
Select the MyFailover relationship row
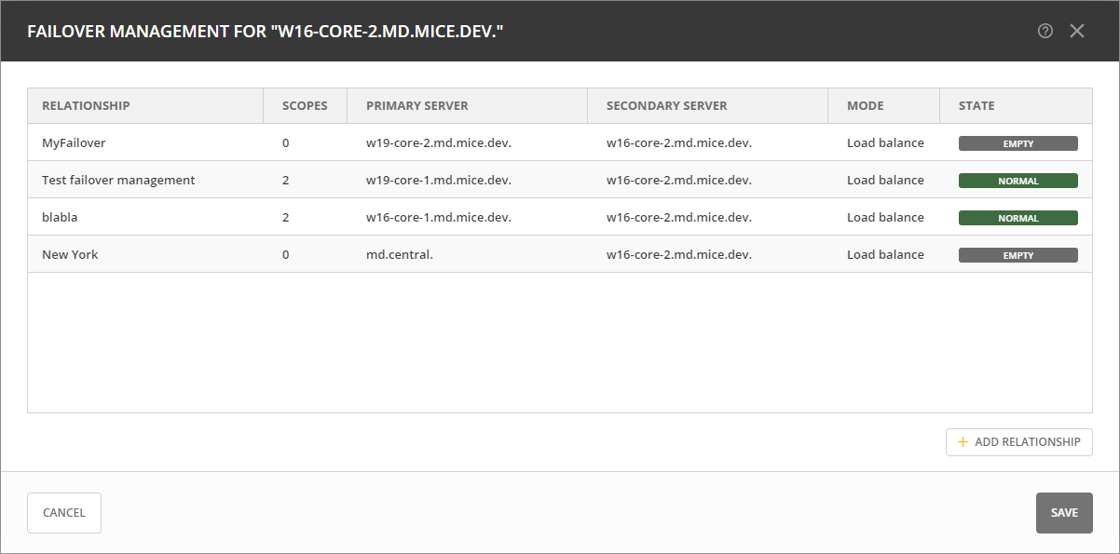[x=74, y=143]
